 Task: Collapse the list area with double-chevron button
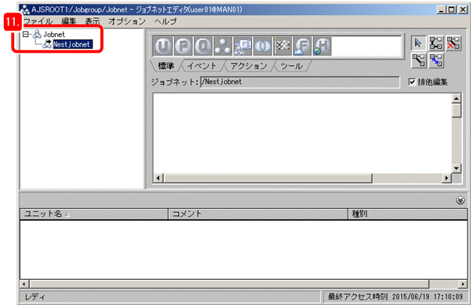click(x=460, y=200)
